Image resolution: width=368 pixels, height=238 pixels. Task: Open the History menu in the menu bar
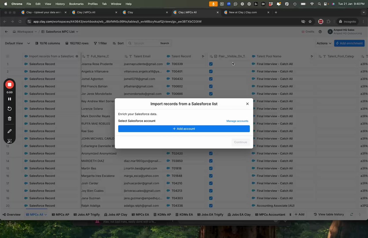pyautogui.click(x=60, y=4)
